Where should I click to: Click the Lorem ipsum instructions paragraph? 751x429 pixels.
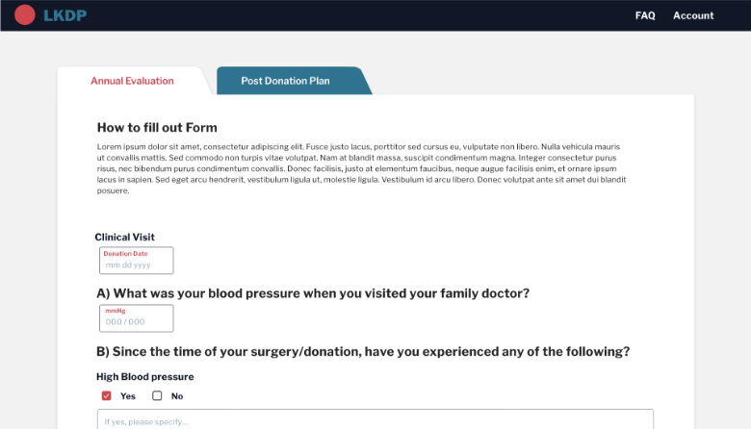[361, 168]
